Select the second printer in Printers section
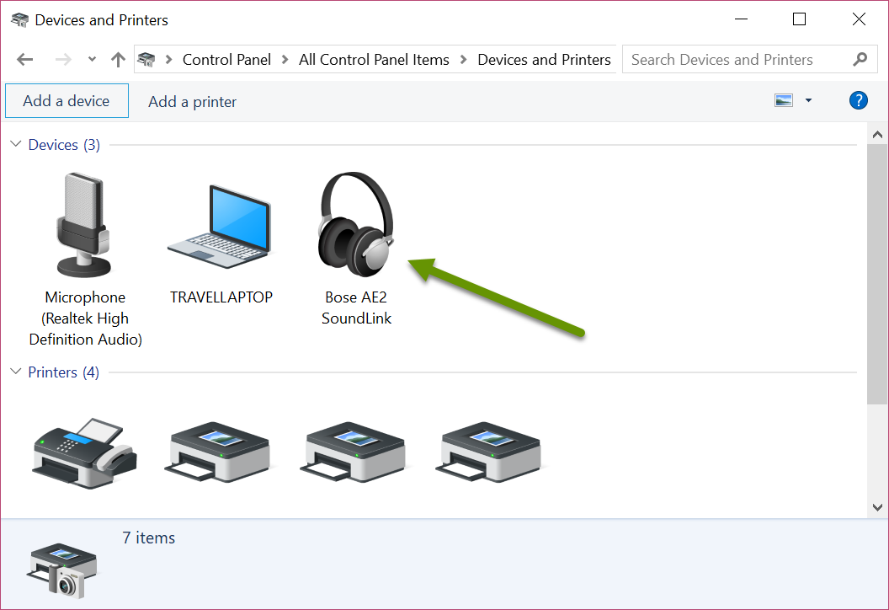This screenshot has width=889, height=610. click(x=219, y=452)
